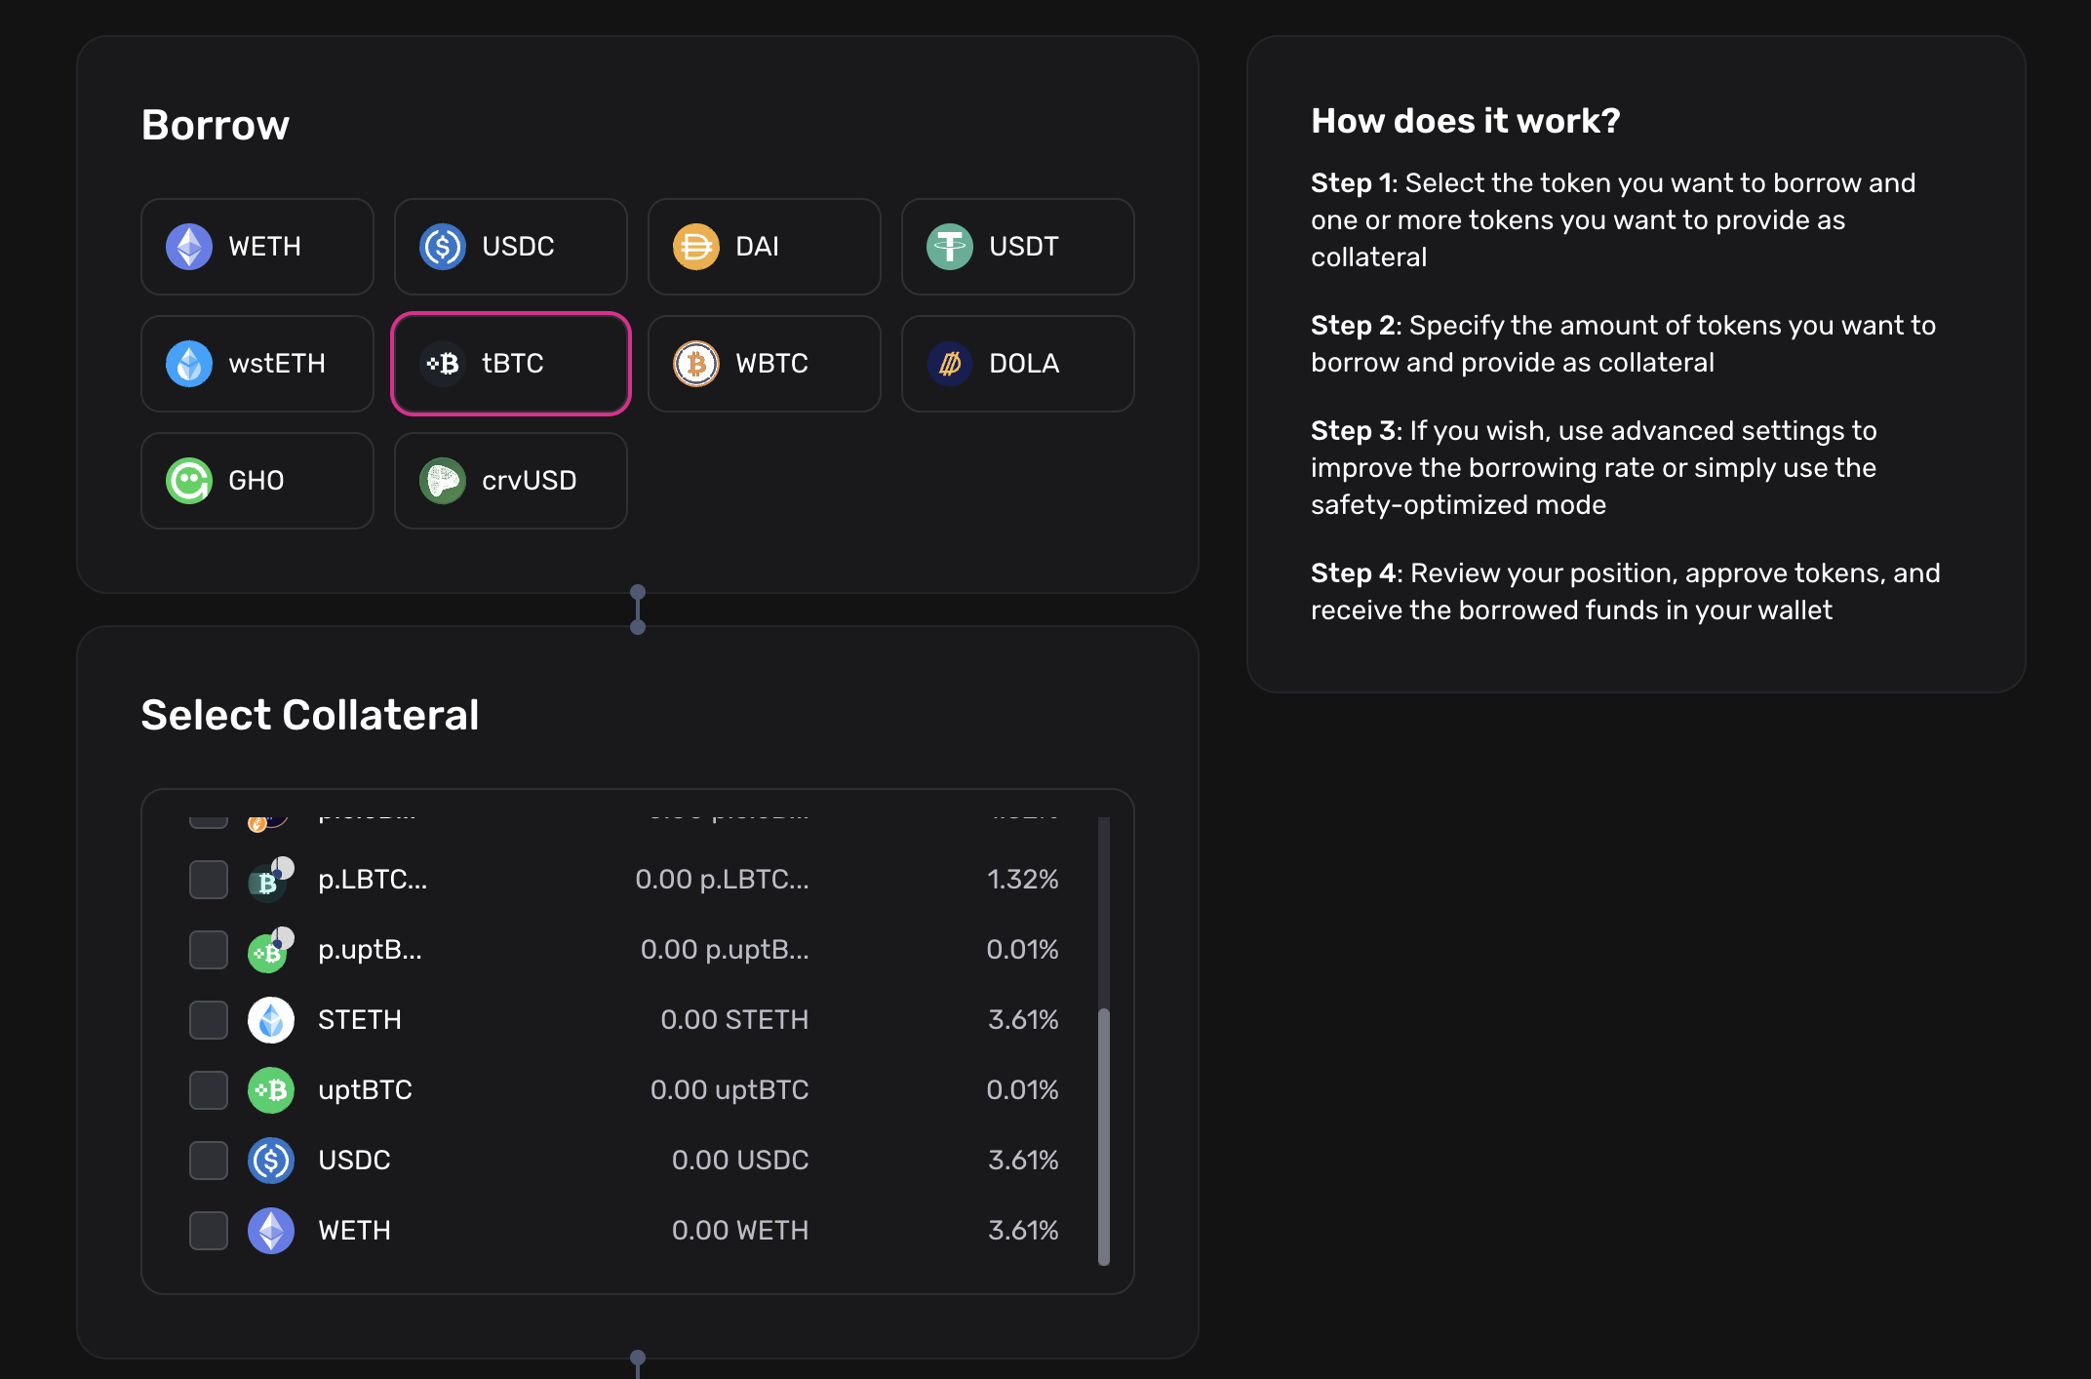Click the USDC coin icon in Borrow
This screenshot has height=1379, width=2091.
pos(443,247)
